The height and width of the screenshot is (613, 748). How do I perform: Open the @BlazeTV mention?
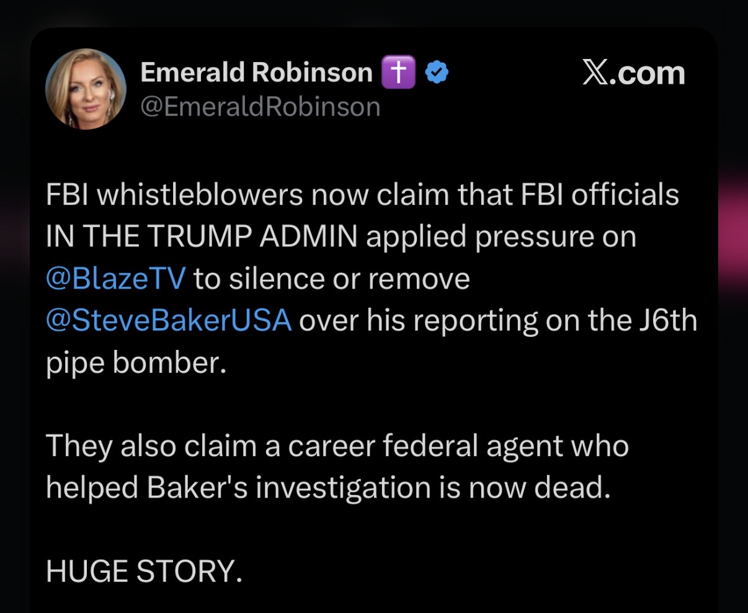tap(115, 279)
